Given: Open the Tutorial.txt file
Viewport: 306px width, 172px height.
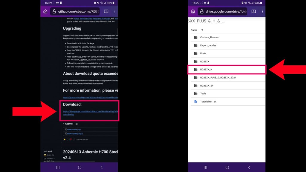Looking at the screenshot, I should coord(206,102).
